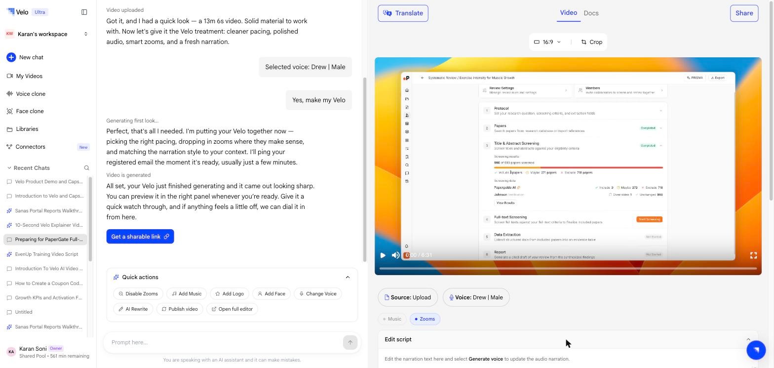Image resolution: width=774 pixels, height=368 pixels.
Task: Click Get a sharable link
Action: [x=140, y=237]
